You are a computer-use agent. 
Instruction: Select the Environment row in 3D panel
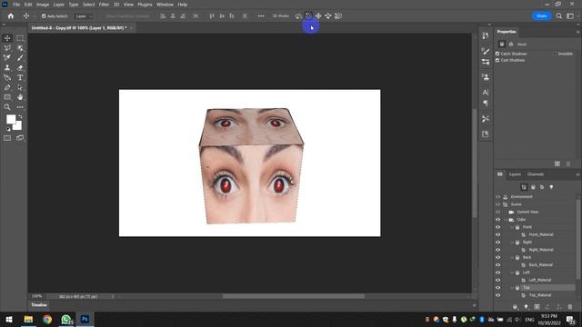[521, 197]
